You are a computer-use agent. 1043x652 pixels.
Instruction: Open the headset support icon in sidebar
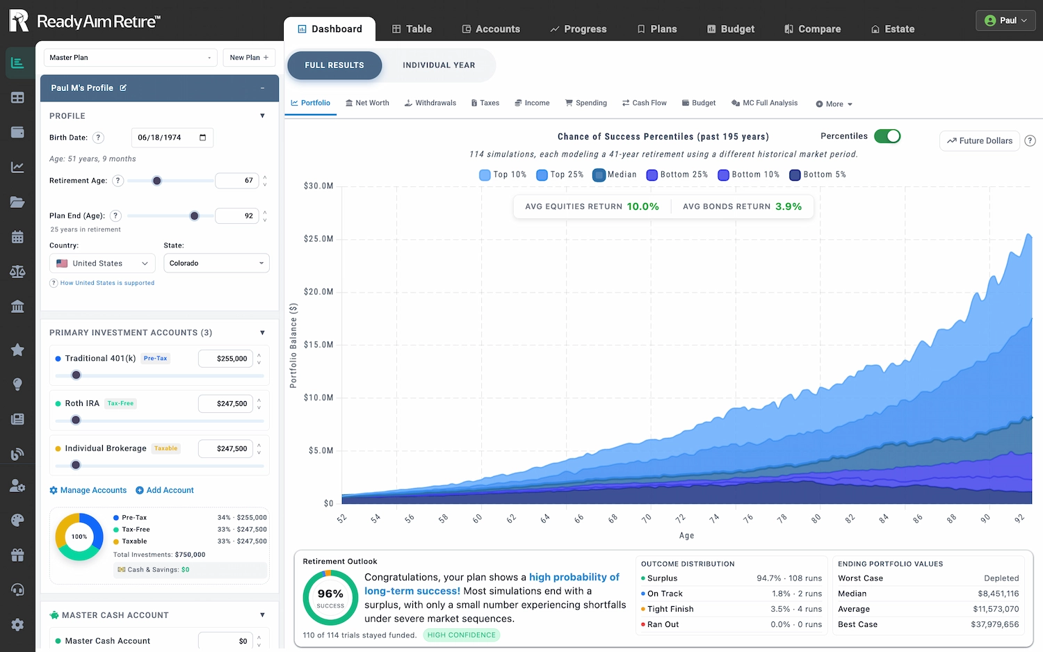tap(17, 589)
